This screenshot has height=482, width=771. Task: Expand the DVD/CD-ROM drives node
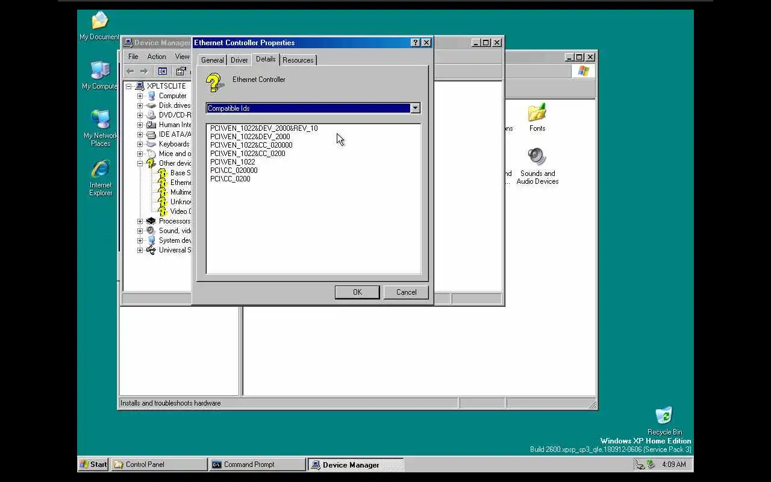point(140,115)
